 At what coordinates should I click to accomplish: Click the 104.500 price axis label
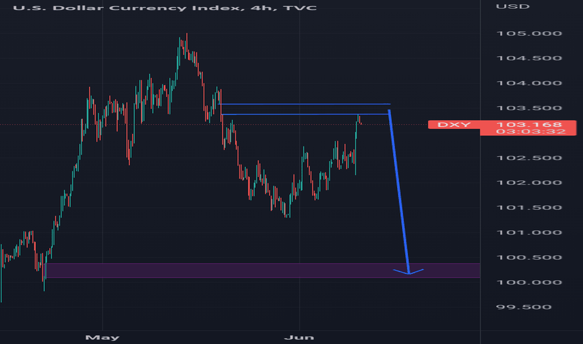529,58
